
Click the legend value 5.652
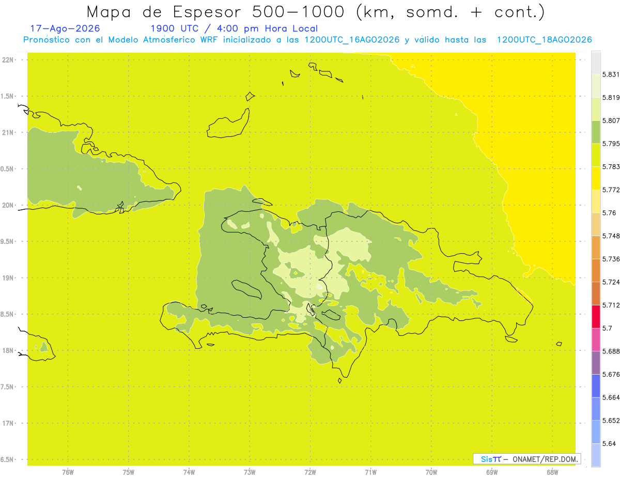(x=611, y=421)
